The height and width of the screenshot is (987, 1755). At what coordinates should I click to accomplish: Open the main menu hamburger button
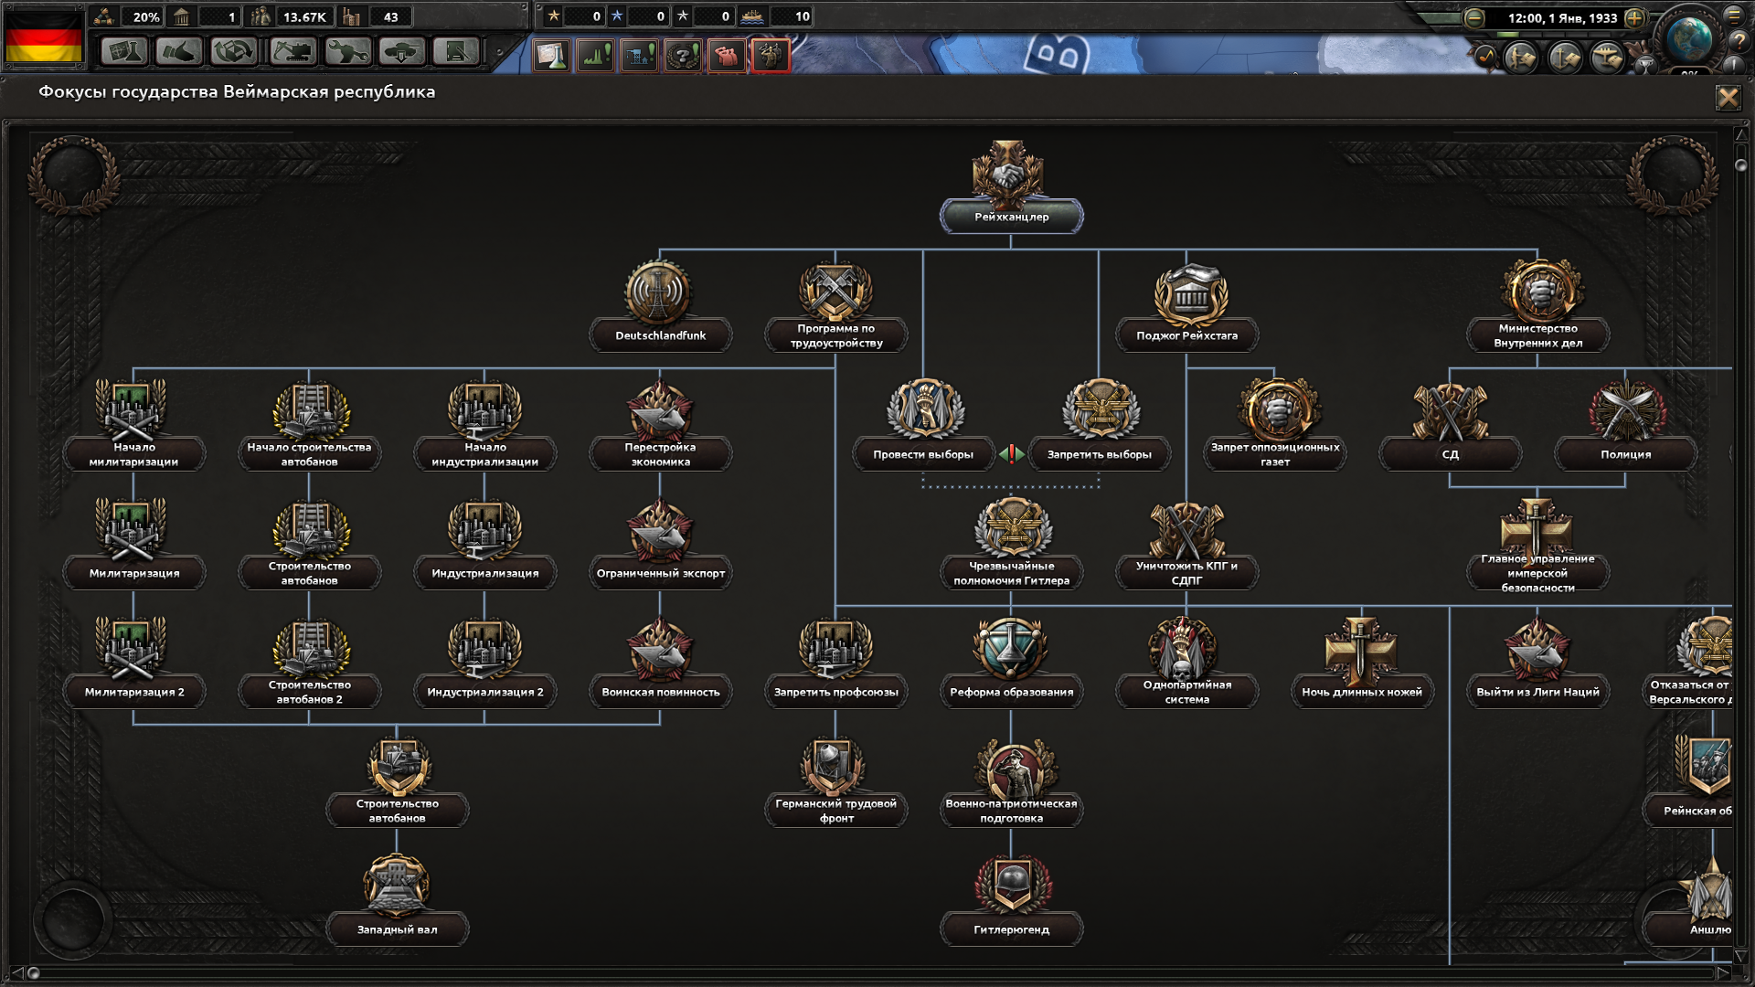pos(1734,16)
